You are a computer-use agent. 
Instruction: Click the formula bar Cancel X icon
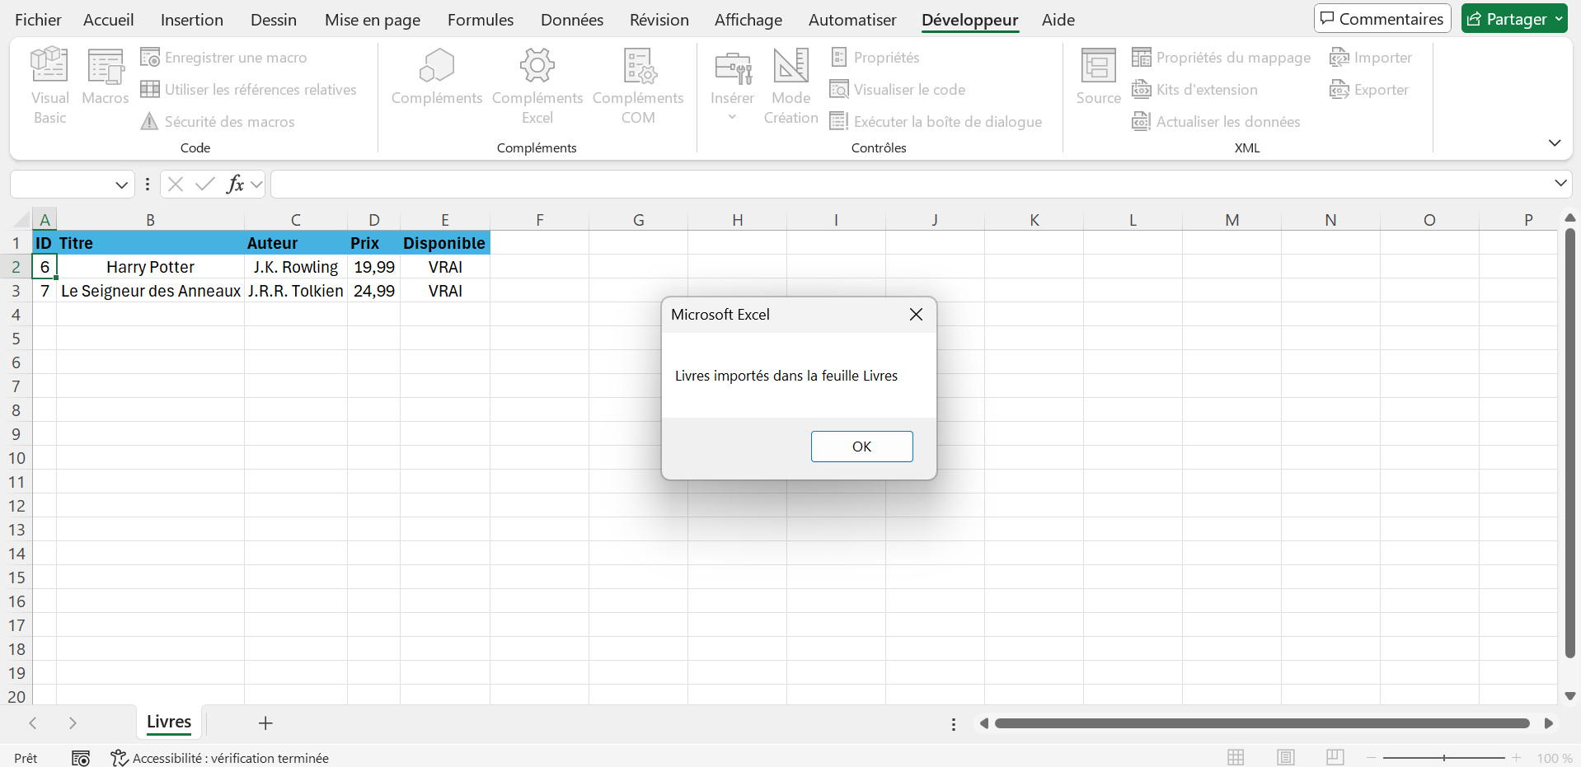[176, 185]
